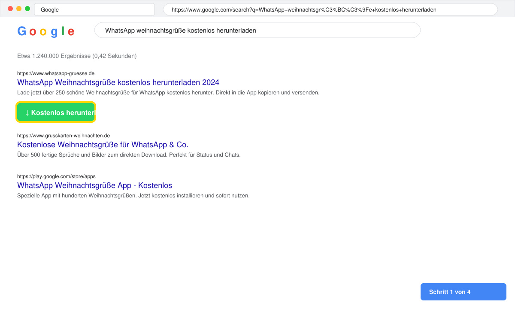This screenshot has width=515, height=309.
Task: Click the Google logo
Action: coord(46,31)
